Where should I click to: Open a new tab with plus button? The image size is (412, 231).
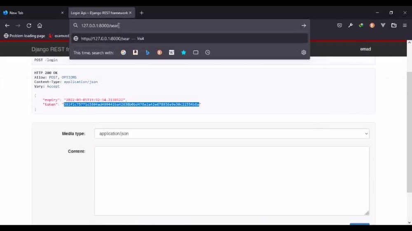142,13
